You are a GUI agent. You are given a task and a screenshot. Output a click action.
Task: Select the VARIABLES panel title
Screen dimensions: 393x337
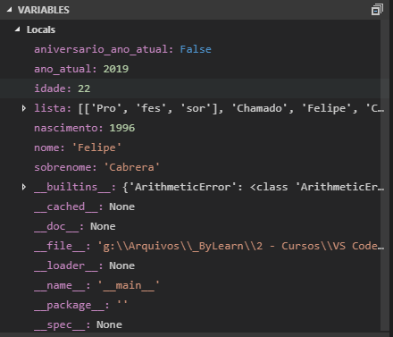point(44,10)
